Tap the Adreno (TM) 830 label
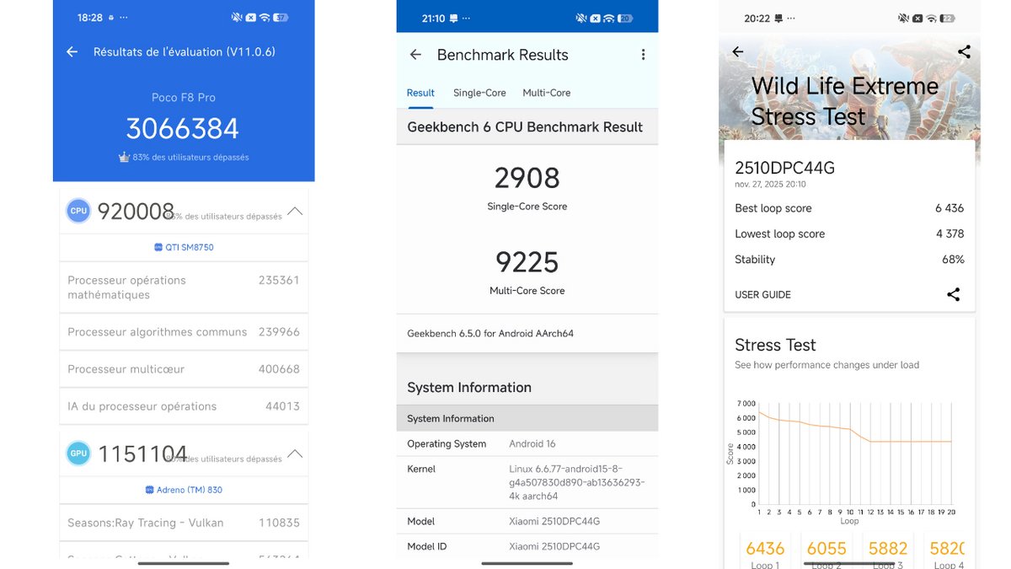The height and width of the screenshot is (569, 1011). [184, 490]
